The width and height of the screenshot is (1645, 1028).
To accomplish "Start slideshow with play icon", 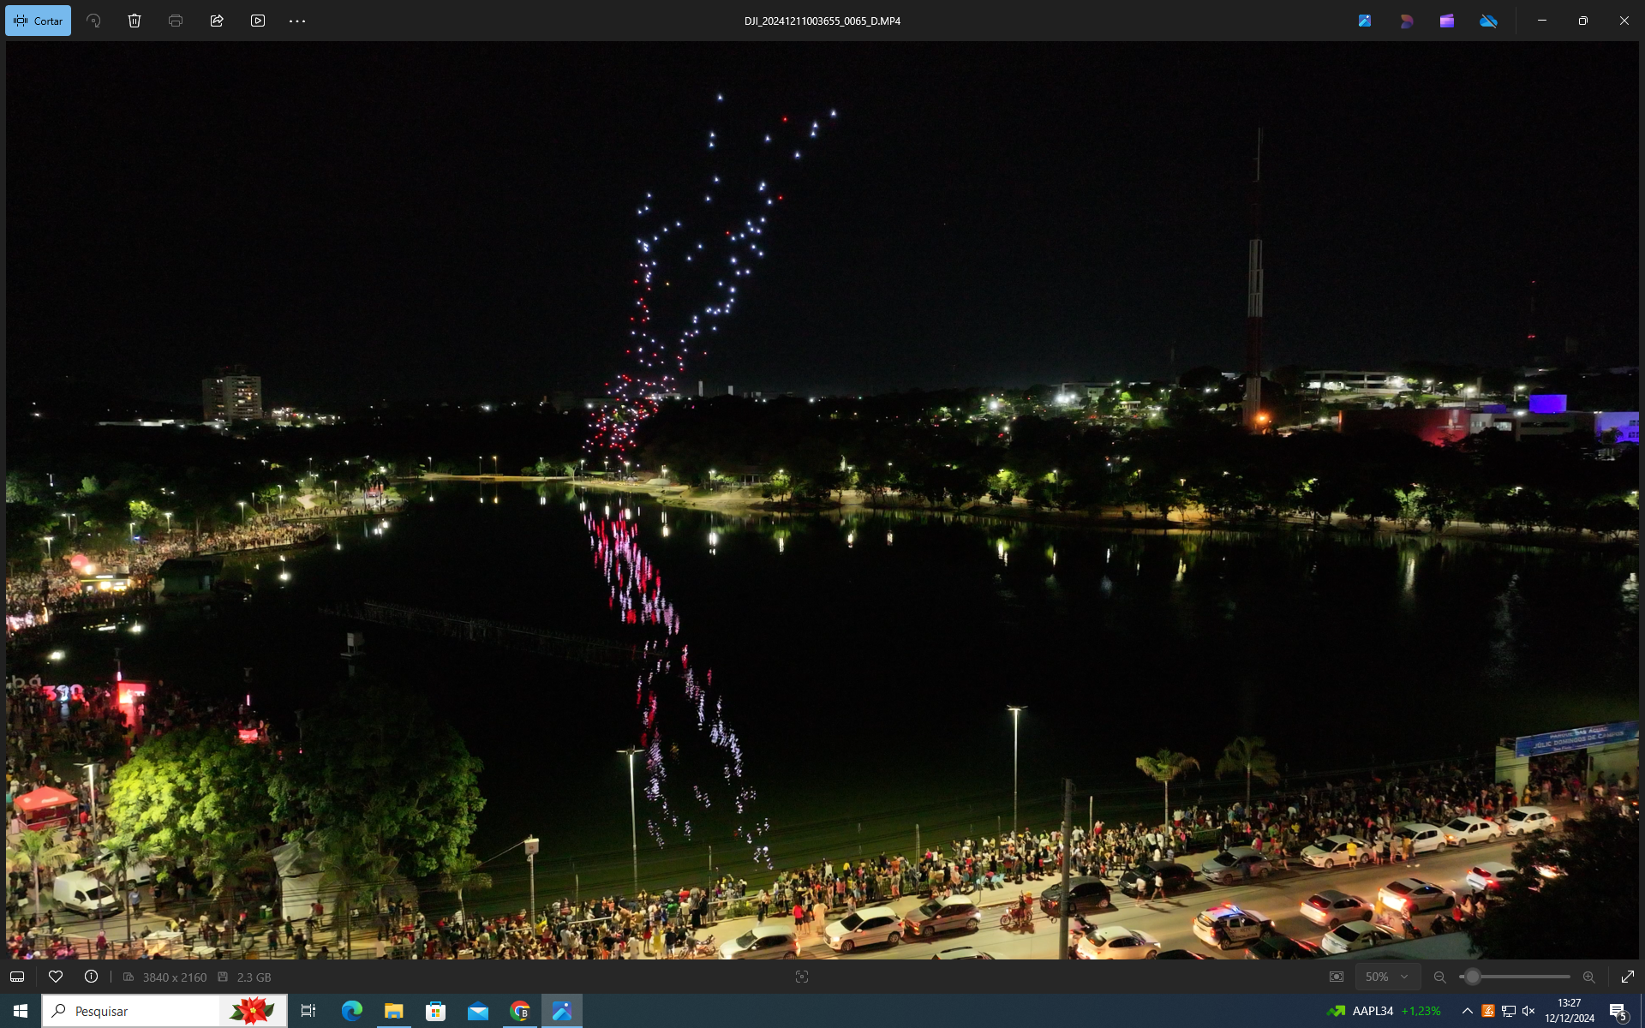I will coord(258,21).
